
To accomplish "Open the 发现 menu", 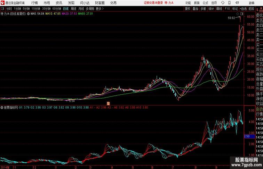I will 71,3.
